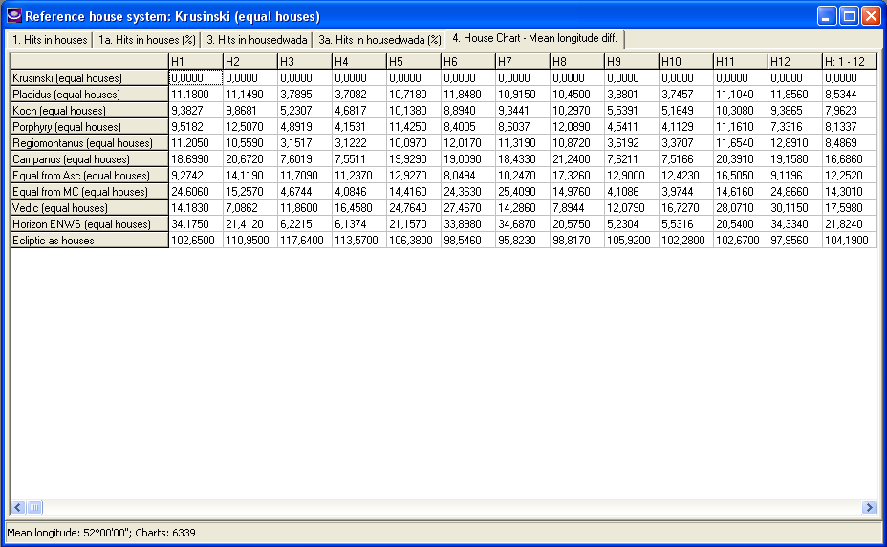Click Porphyry H12 cell 7,3316
The width and height of the screenshot is (887, 547).
(x=795, y=127)
